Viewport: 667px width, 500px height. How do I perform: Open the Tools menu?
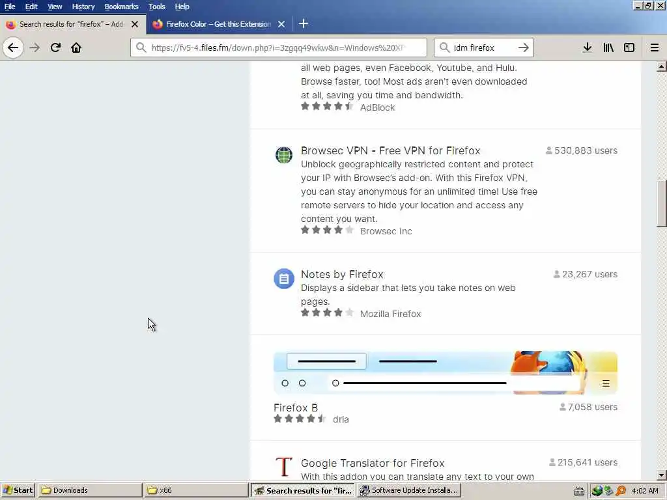[x=156, y=7]
